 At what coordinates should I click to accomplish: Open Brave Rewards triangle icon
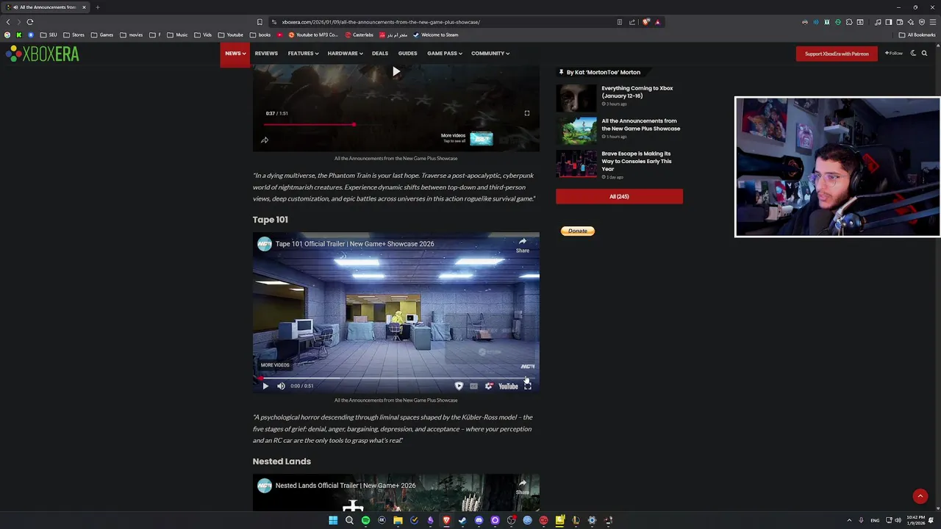tap(657, 22)
